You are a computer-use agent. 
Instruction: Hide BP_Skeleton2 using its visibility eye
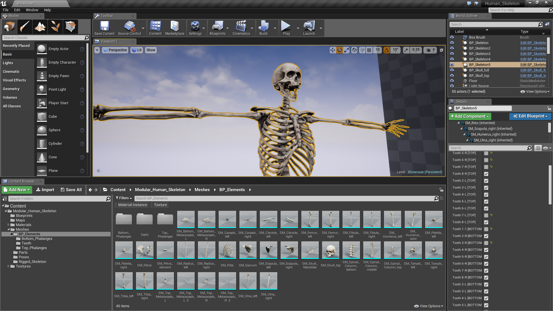(x=452, y=48)
